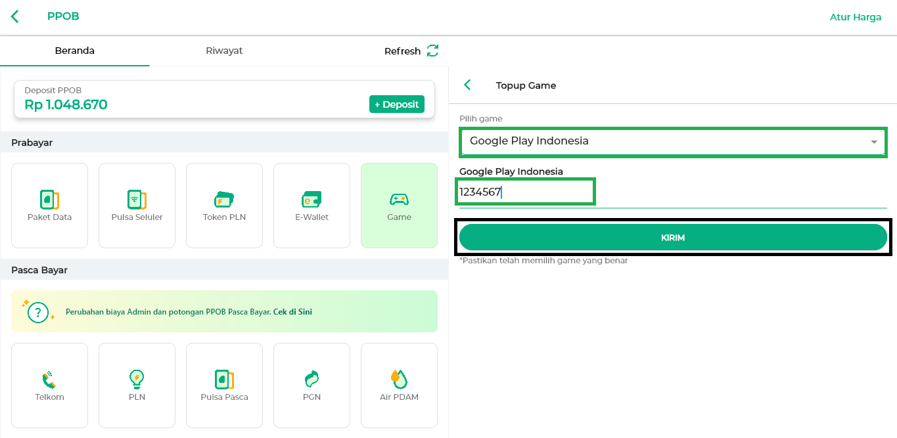Click the Refresh label

pos(402,51)
